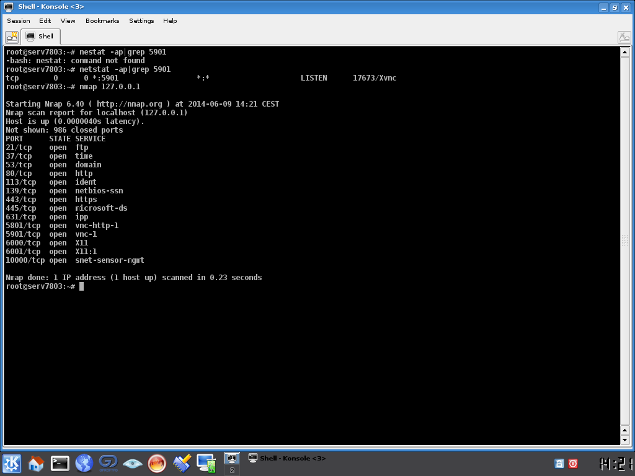Image resolution: width=635 pixels, height=476 pixels.
Task: Open the Bookmarks menu
Action: [102, 20]
